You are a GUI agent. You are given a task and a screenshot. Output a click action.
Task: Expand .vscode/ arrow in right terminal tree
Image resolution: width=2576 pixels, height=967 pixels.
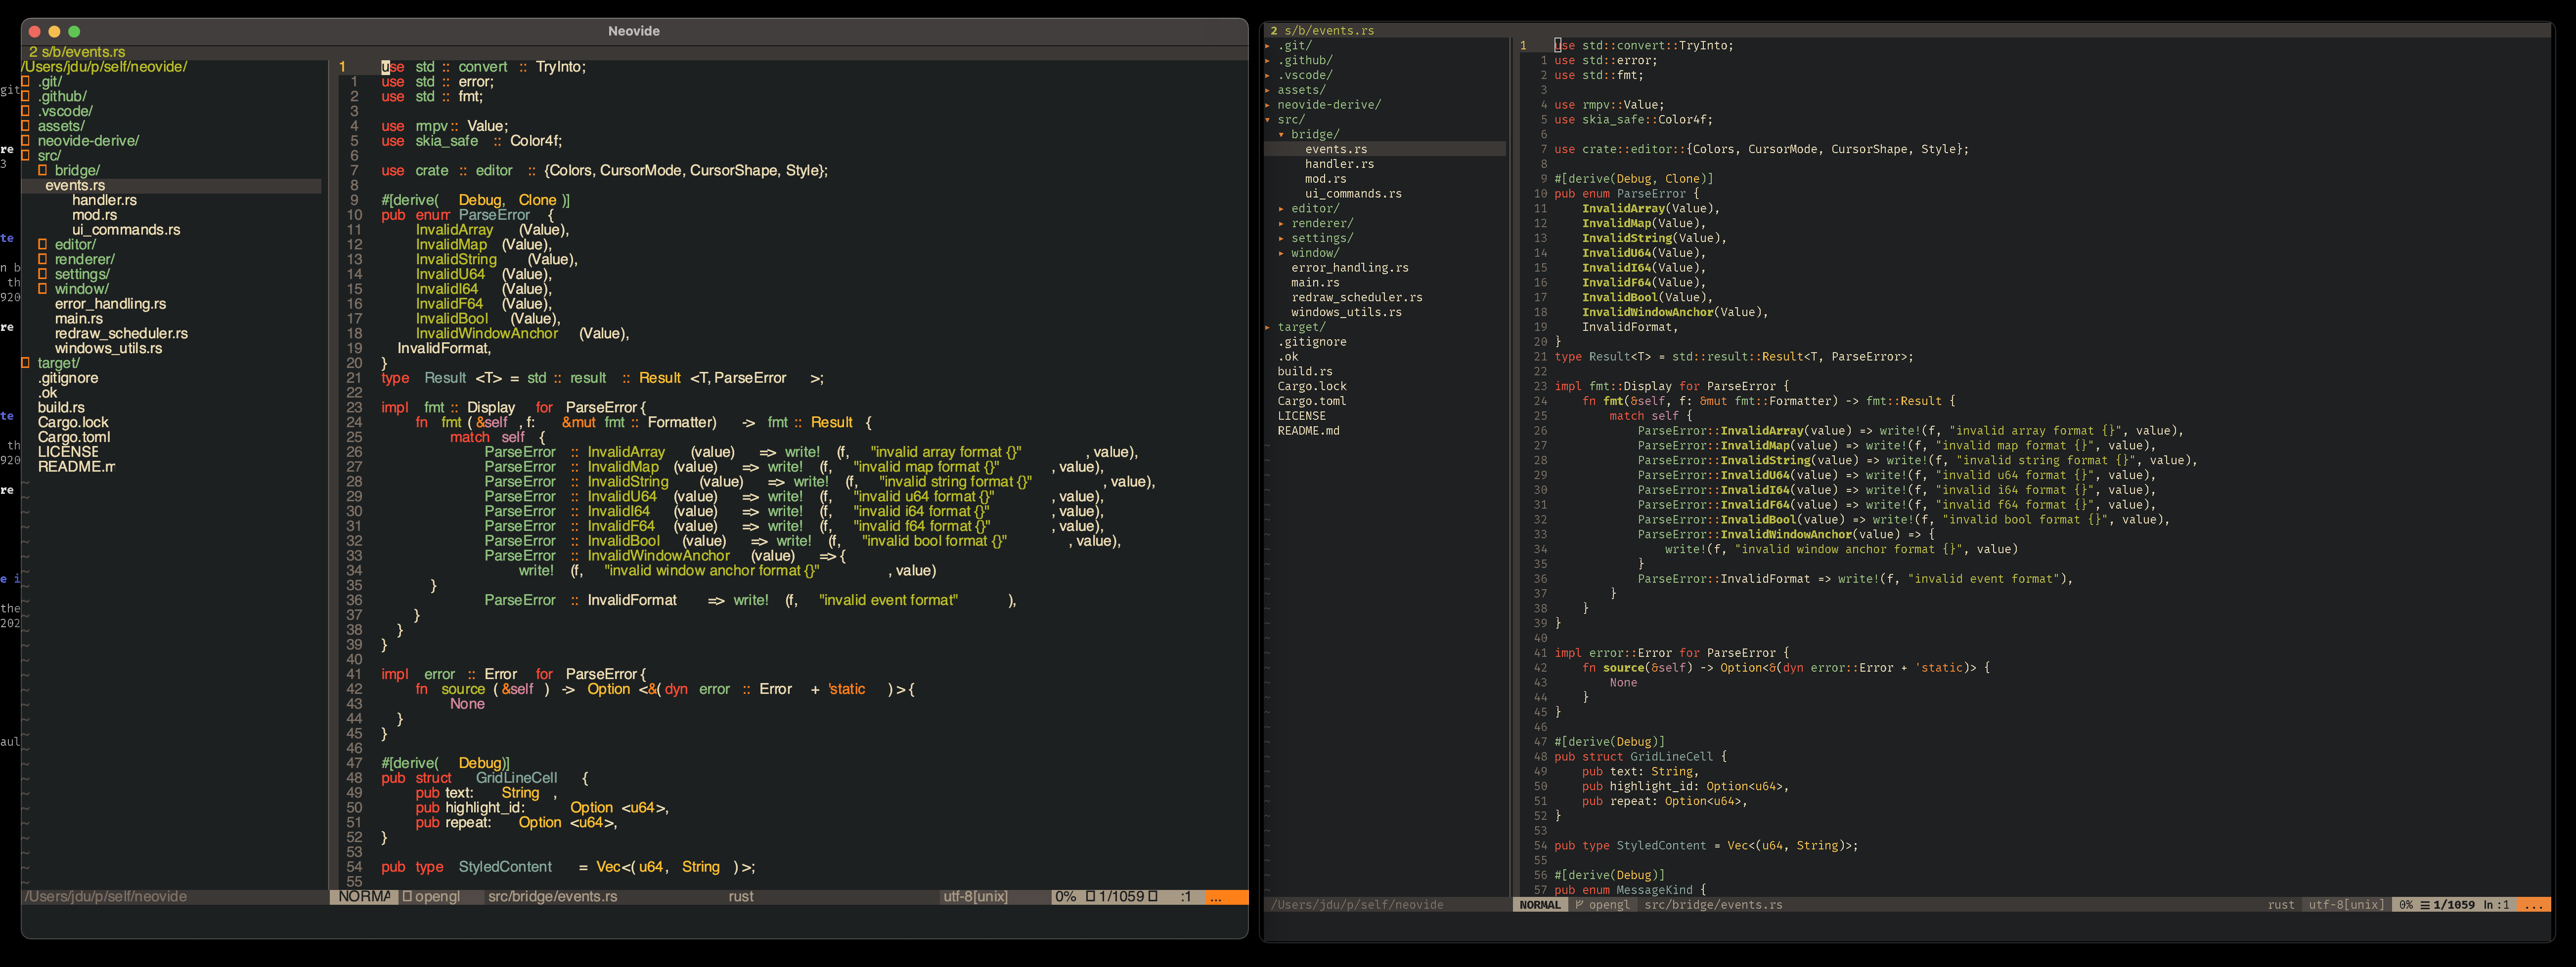pyautogui.click(x=1267, y=75)
